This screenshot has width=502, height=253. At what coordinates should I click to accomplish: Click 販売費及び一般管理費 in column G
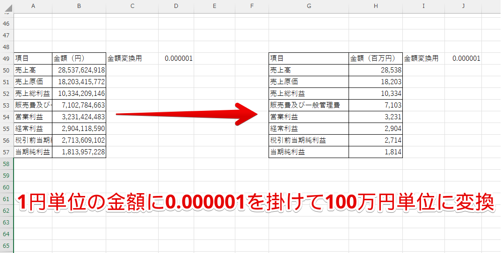coord(309,105)
